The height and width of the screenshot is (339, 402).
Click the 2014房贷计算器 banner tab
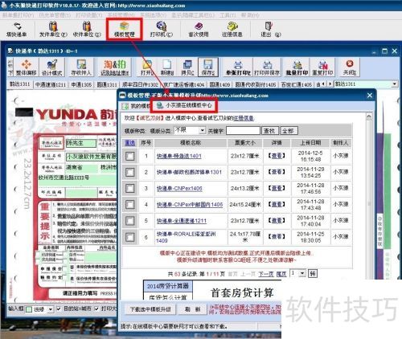tap(168, 286)
